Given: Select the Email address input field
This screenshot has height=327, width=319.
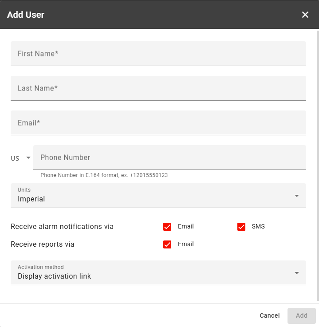Looking at the screenshot, I should 158,123.
